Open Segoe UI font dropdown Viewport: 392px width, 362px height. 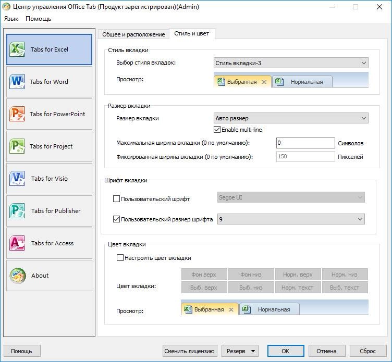pos(291,197)
